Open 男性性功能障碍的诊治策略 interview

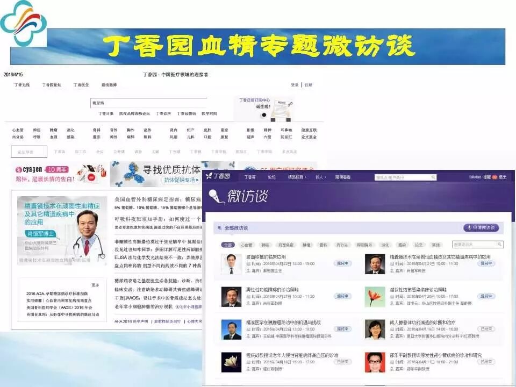pos(272,290)
